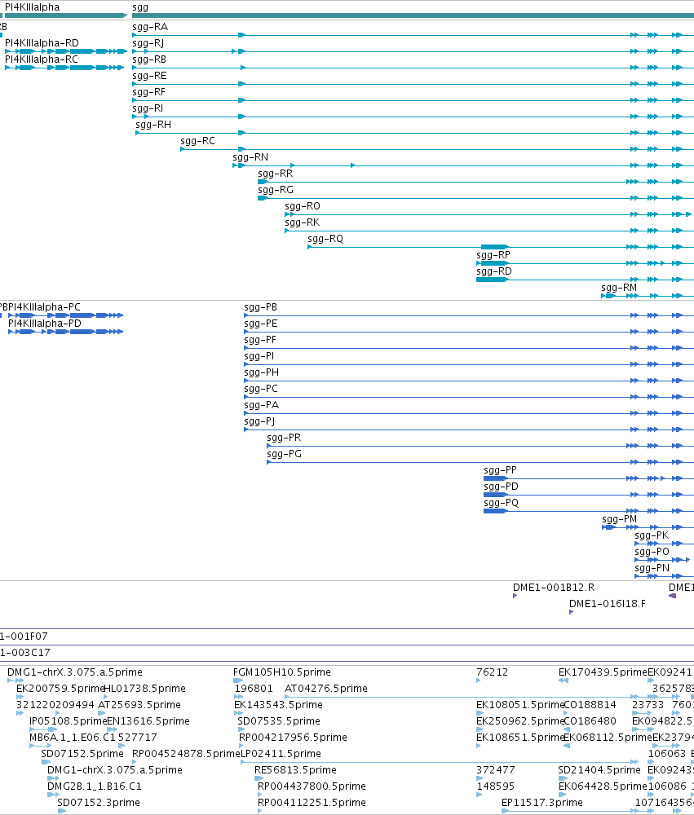Select transcript PI4KIIIalpha-RC
Viewport: 694px width, 815px height.
pos(41,59)
